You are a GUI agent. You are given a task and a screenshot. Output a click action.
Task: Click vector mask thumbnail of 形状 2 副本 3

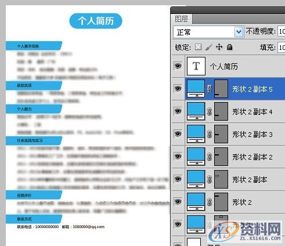pos(221,134)
